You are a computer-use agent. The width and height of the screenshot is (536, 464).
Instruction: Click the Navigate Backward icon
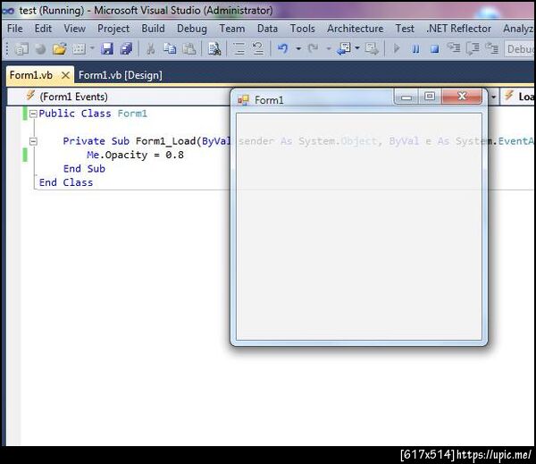[x=344, y=49]
